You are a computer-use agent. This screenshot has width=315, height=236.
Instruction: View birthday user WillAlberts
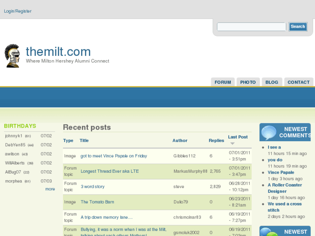coord(15,163)
